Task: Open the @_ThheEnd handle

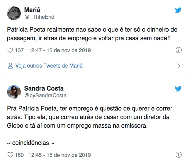Action: 39,17
